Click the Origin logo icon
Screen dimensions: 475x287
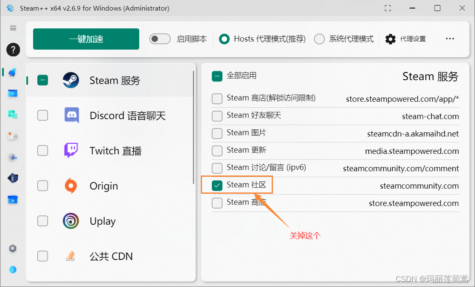click(x=71, y=185)
